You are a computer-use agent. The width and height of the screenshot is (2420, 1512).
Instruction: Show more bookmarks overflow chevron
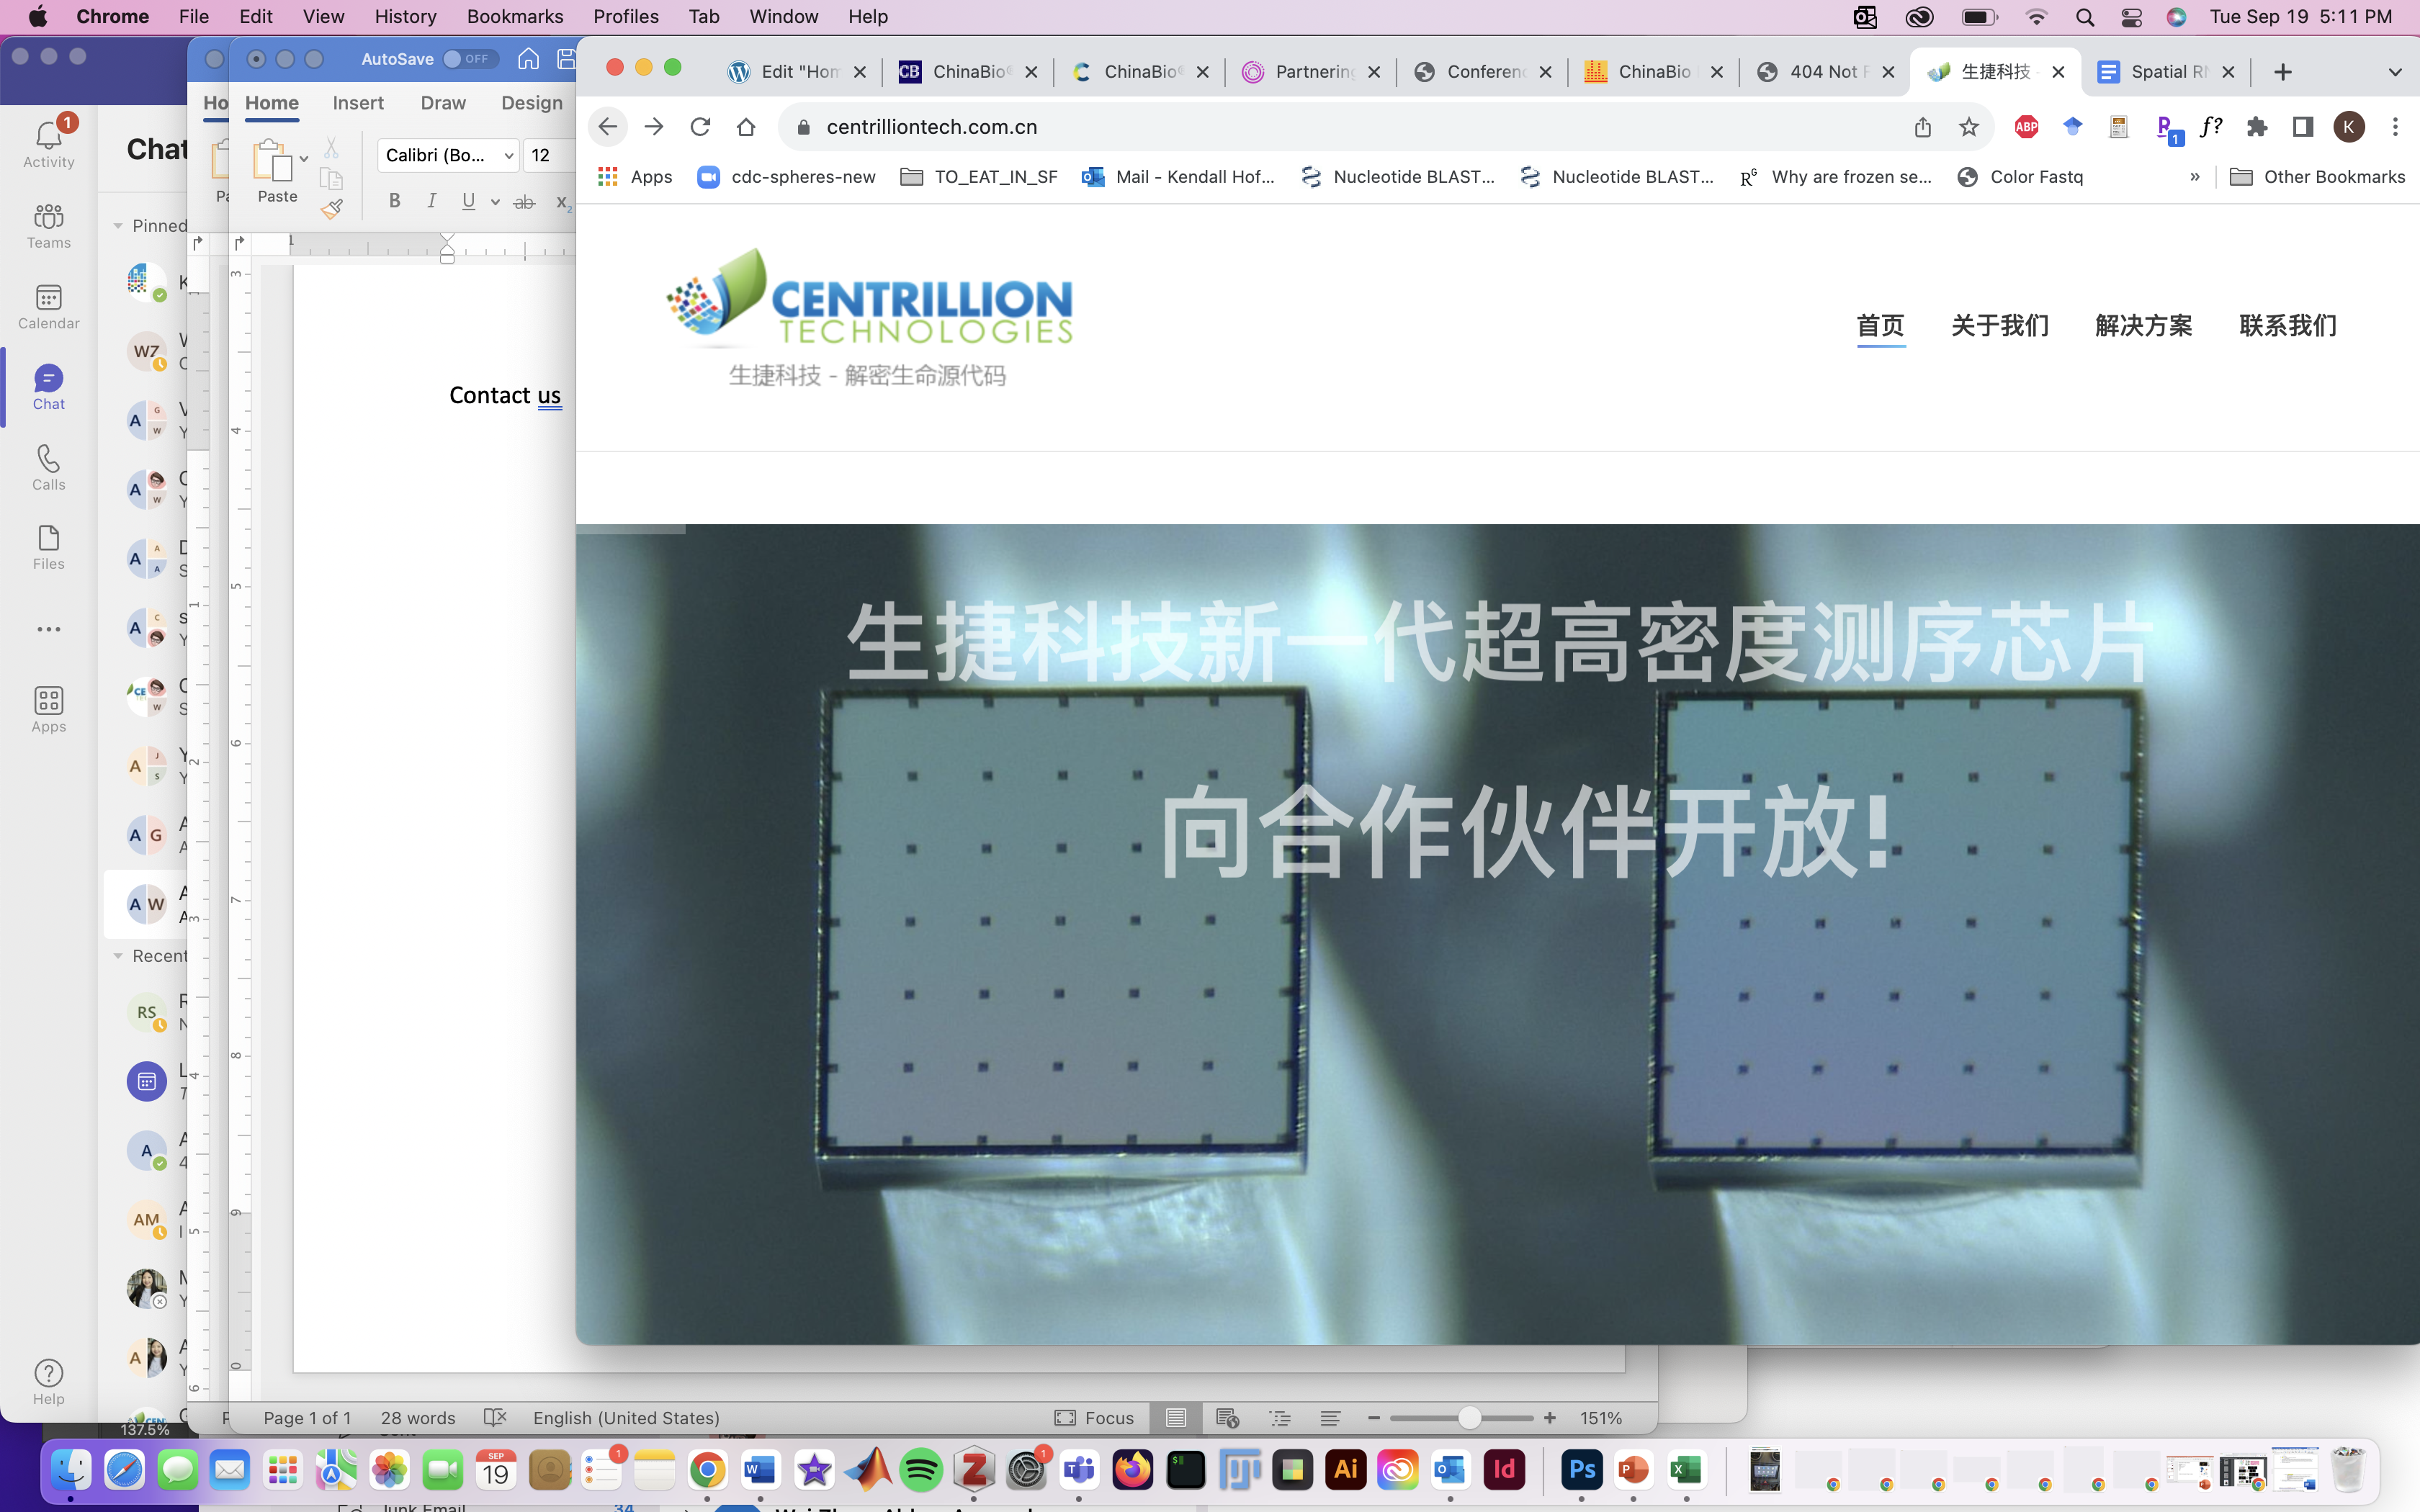2195,177
